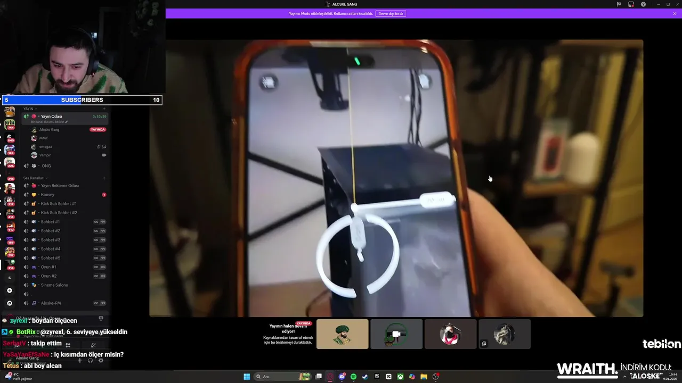The height and width of the screenshot is (383, 682).
Task: Open File Explorer from the taskbar
Action: click(424, 377)
